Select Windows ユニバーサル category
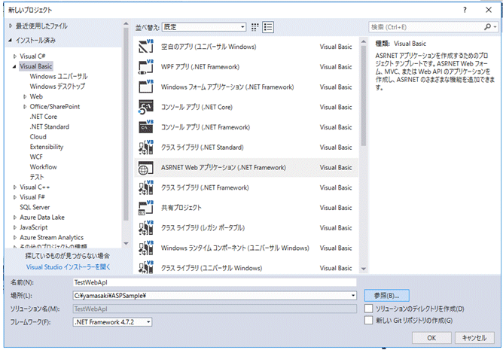 coord(59,76)
